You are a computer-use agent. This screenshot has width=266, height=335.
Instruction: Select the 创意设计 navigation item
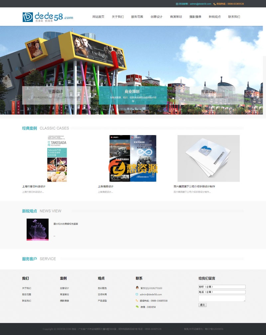point(156,17)
